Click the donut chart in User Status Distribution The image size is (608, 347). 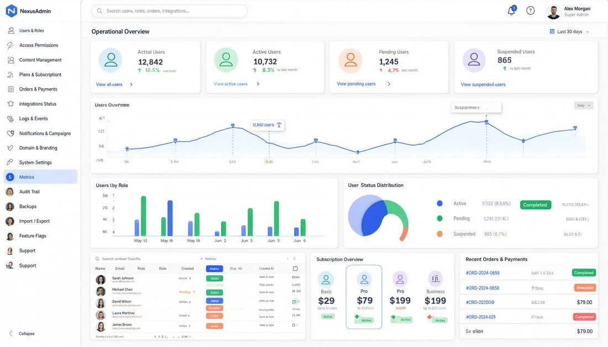coord(378,217)
